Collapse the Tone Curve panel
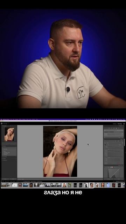The image size is (126, 224). coord(124,166)
